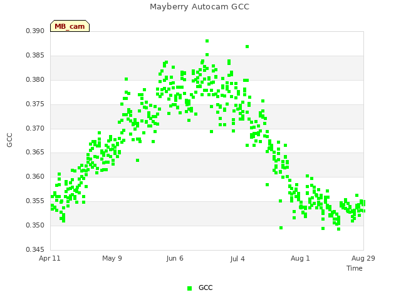This screenshot has width=401, height=300.
Task: Click the y-axis label 0.390
Action: [x=35, y=31]
